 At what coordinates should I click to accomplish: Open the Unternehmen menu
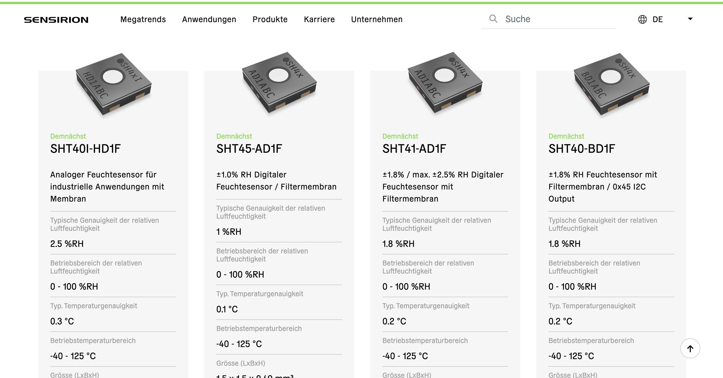point(377,19)
